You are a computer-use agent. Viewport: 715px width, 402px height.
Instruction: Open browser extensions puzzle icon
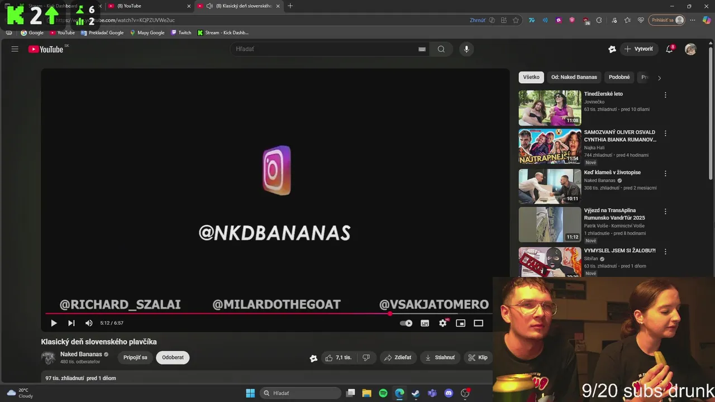(599, 20)
